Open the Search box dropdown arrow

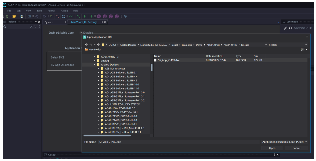(306, 45)
